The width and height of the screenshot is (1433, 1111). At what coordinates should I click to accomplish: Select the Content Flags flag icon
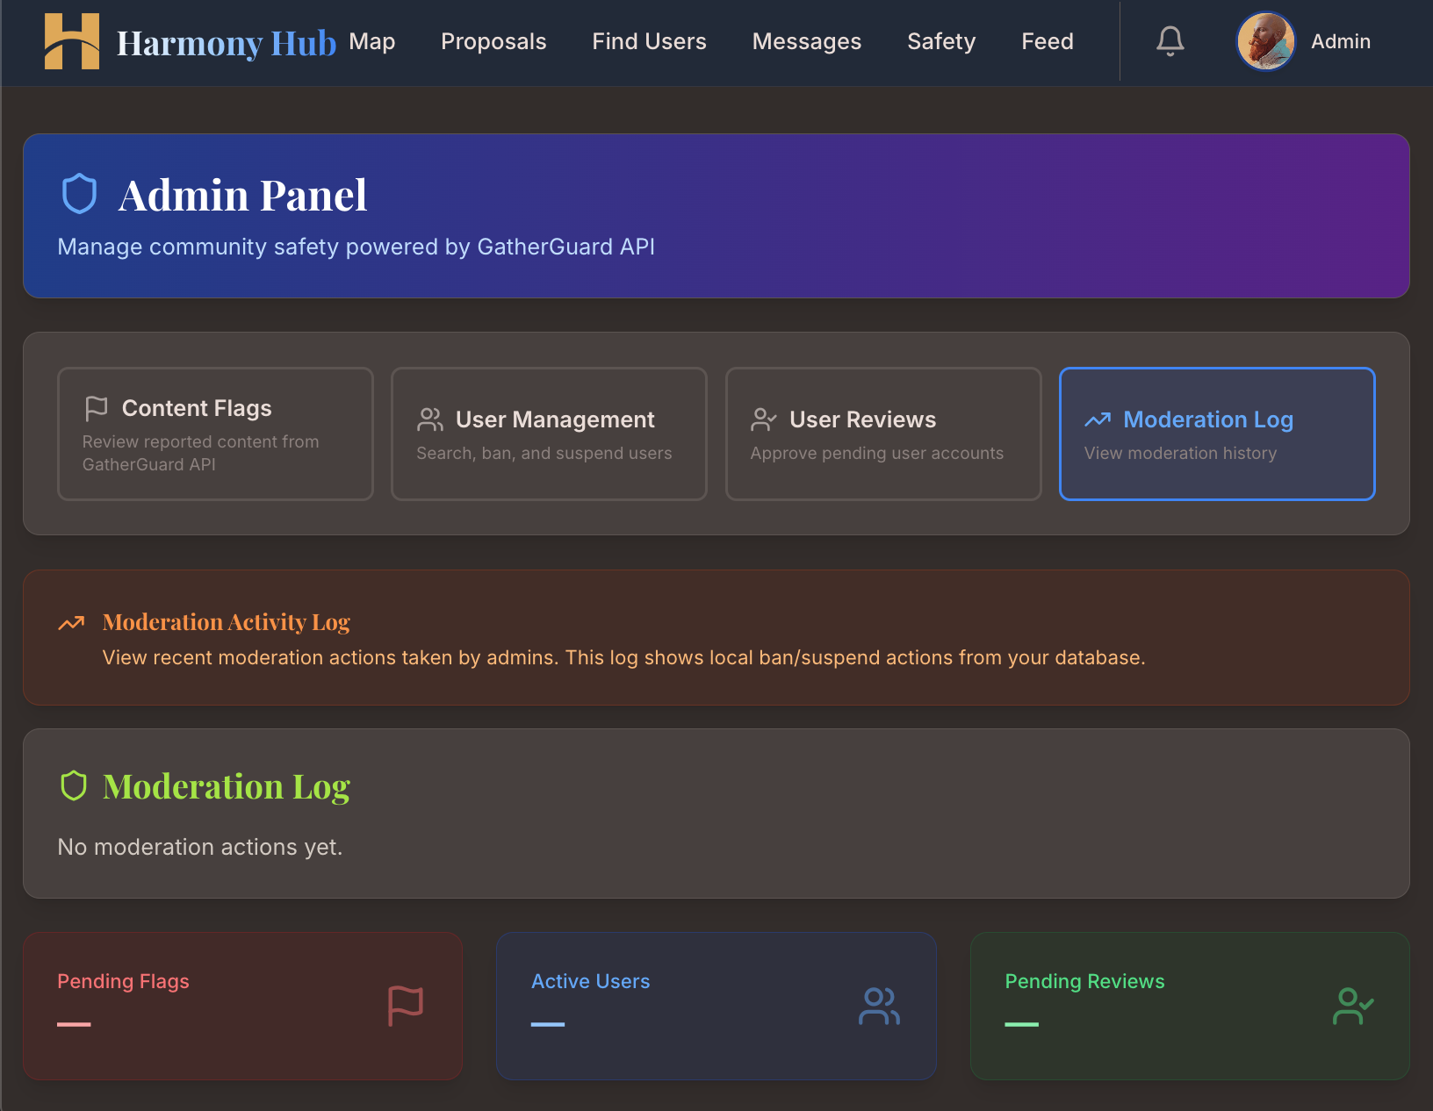point(97,406)
